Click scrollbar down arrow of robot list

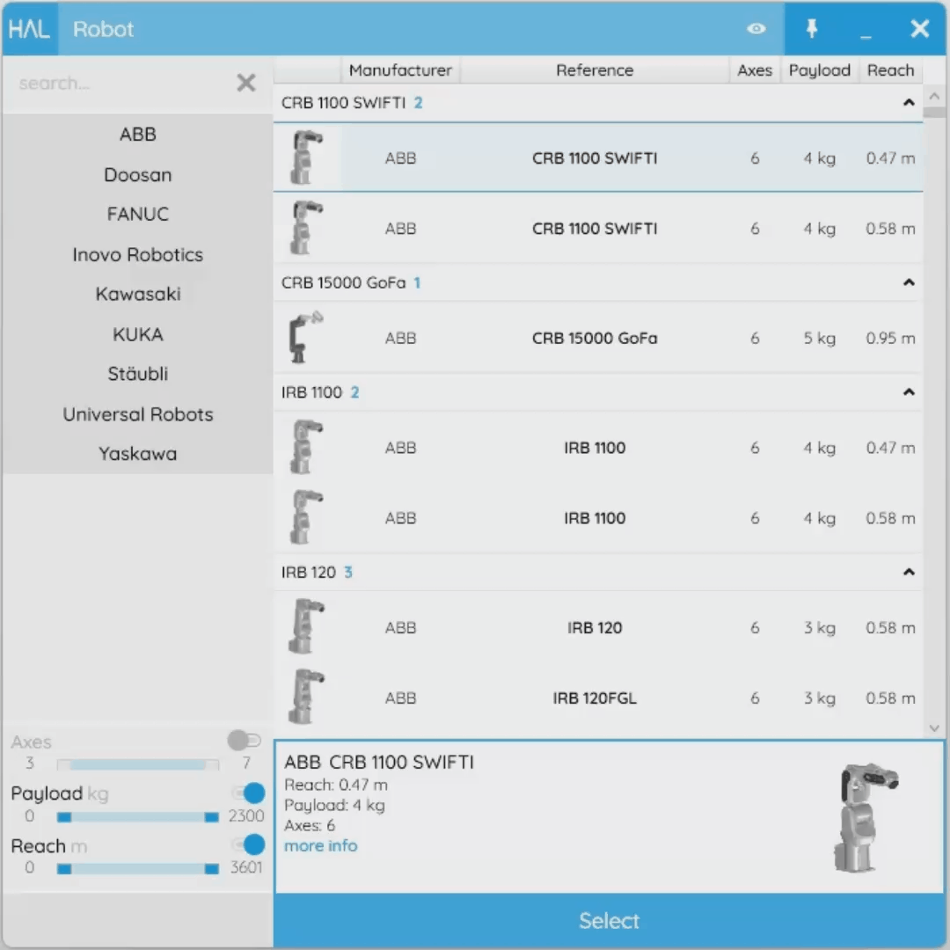click(934, 728)
